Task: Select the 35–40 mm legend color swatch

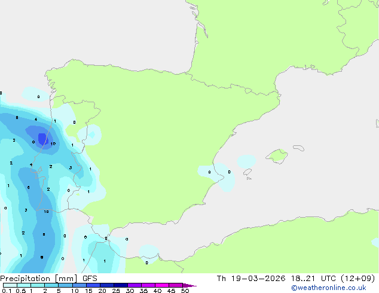Action: pos(148,285)
